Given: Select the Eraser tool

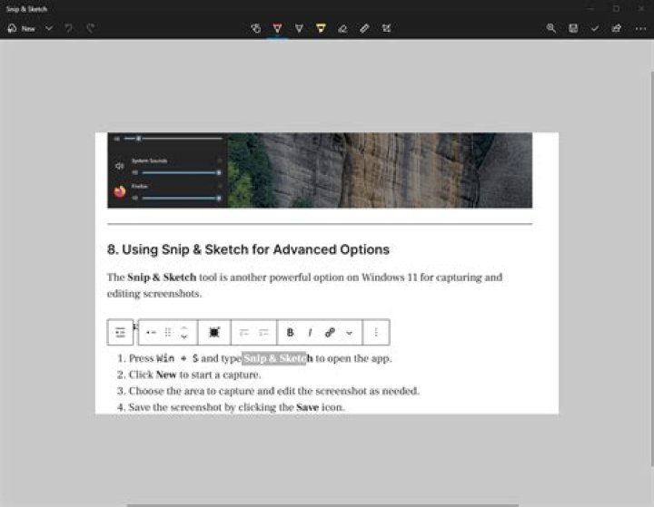Looking at the screenshot, I should pos(342,28).
